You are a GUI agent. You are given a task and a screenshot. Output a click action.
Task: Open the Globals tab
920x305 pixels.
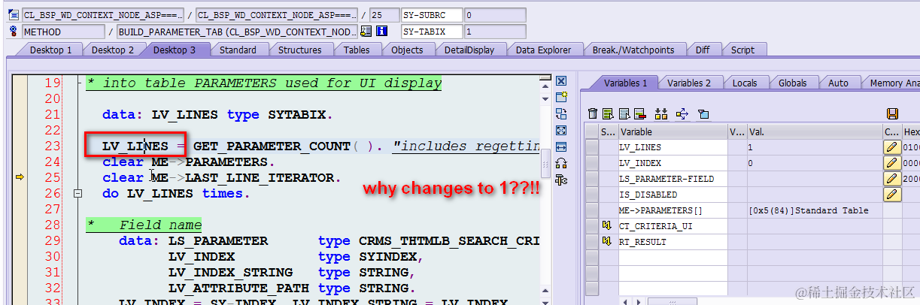tap(793, 83)
